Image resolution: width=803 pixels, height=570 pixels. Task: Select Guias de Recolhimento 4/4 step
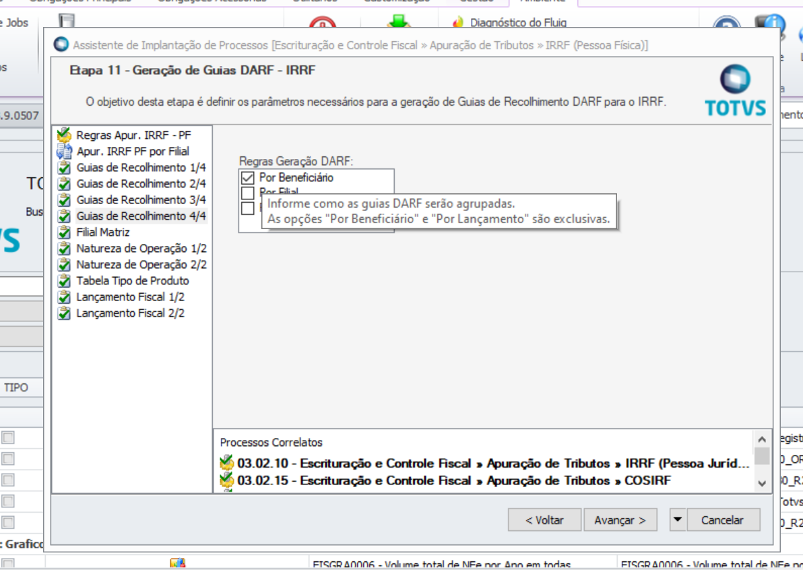(141, 216)
